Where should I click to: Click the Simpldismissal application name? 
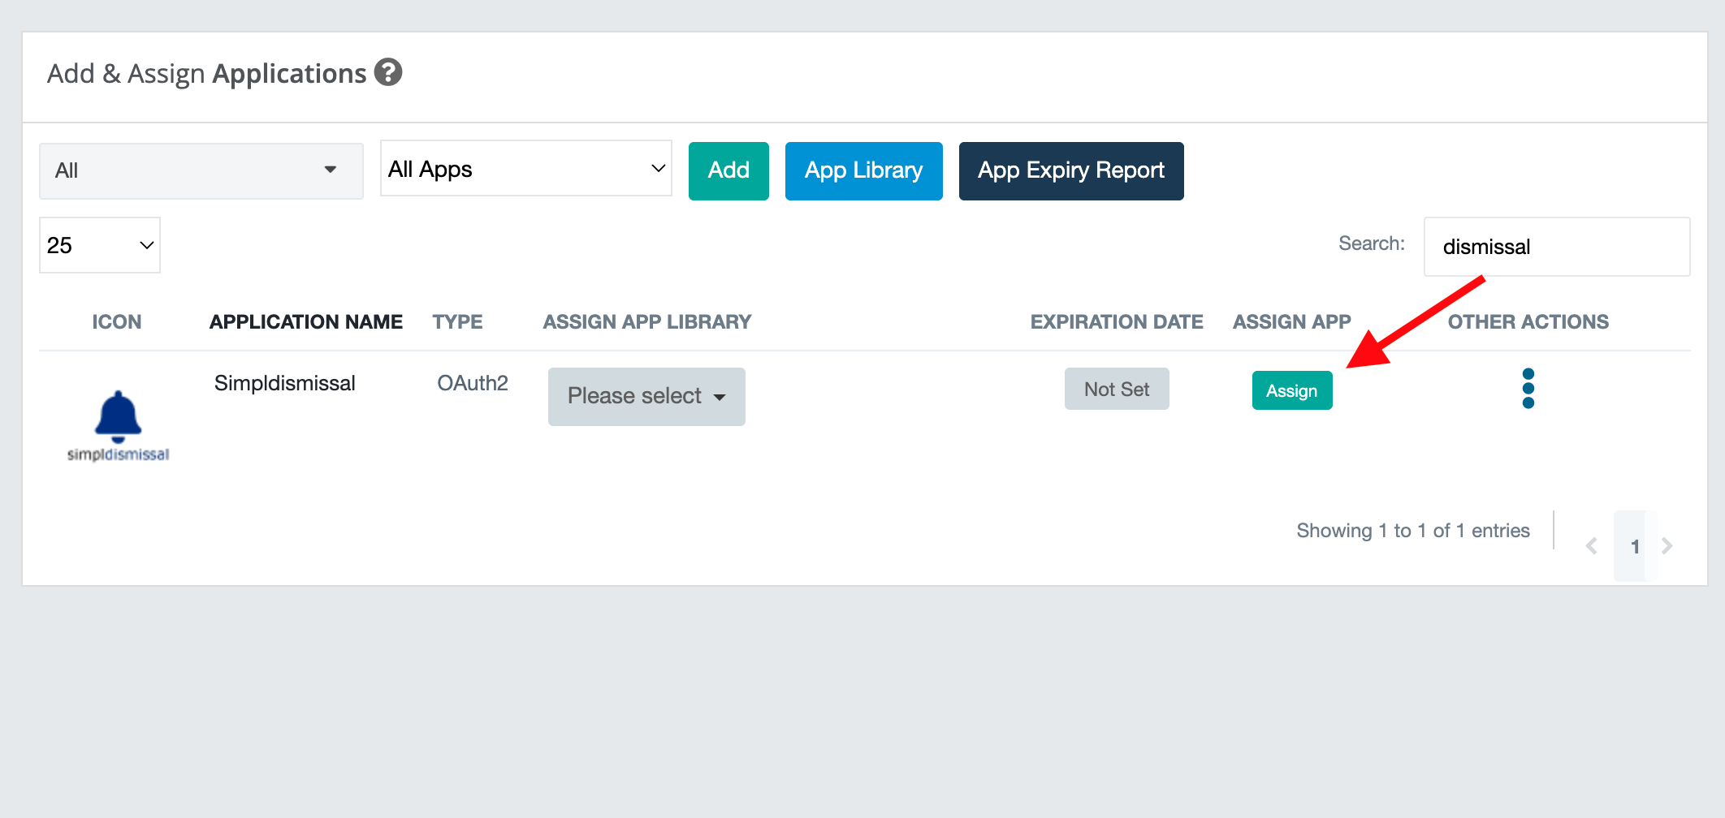284,383
